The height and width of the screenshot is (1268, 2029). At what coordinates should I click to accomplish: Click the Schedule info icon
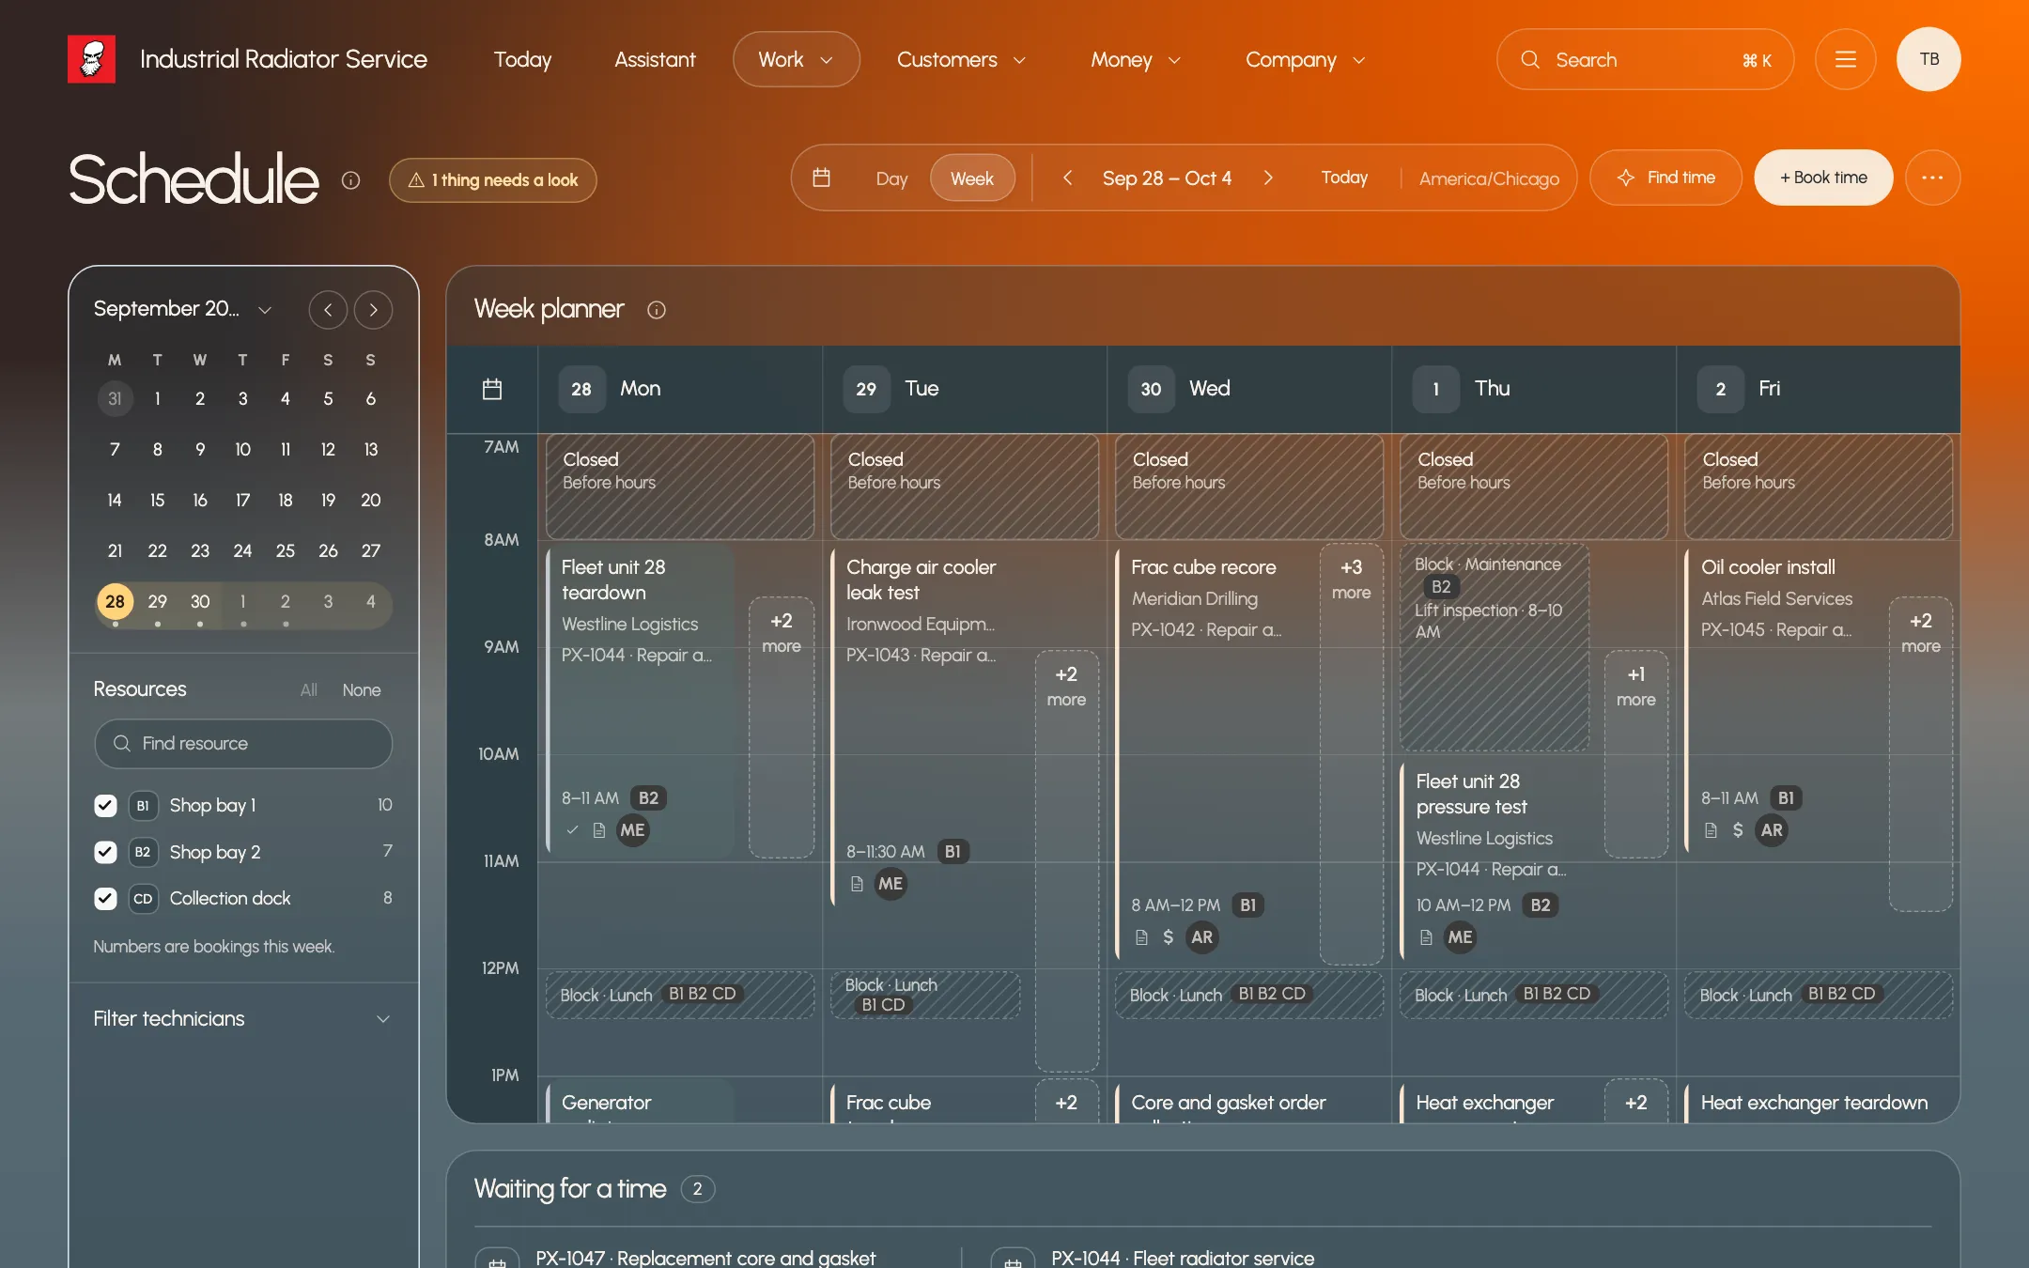click(x=350, y=180)
